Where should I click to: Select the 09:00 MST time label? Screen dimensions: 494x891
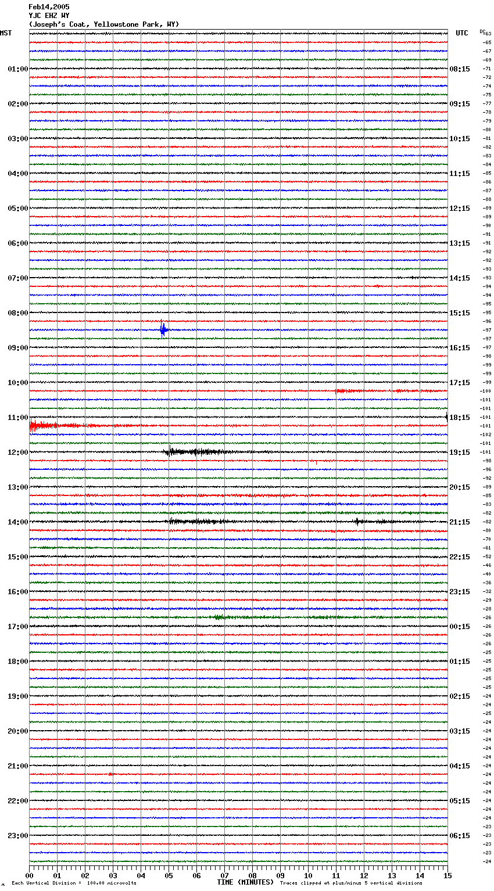(18, 348)
